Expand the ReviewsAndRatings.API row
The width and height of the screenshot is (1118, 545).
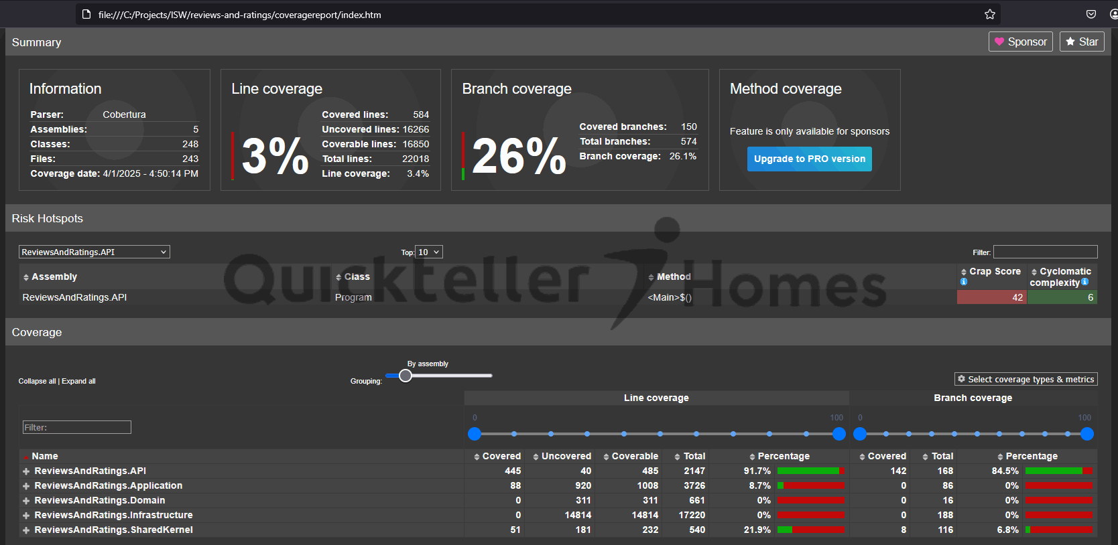click(x=26, y=471)
